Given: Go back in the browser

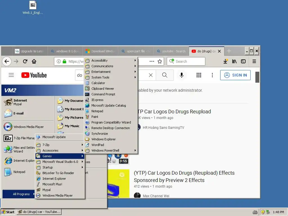Looking at the screenshot, I should tap(7, 61).
